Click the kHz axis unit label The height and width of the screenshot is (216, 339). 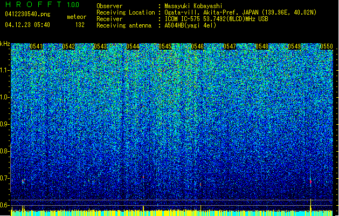tap(5, 44)
